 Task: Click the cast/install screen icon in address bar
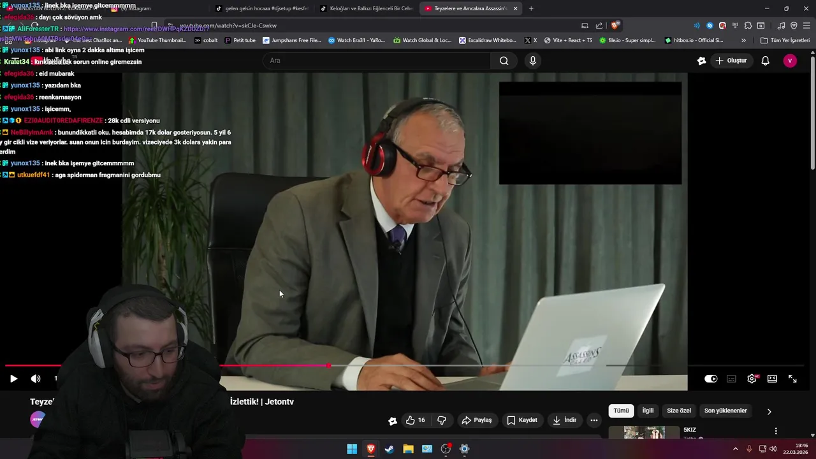tap(585, 25)
